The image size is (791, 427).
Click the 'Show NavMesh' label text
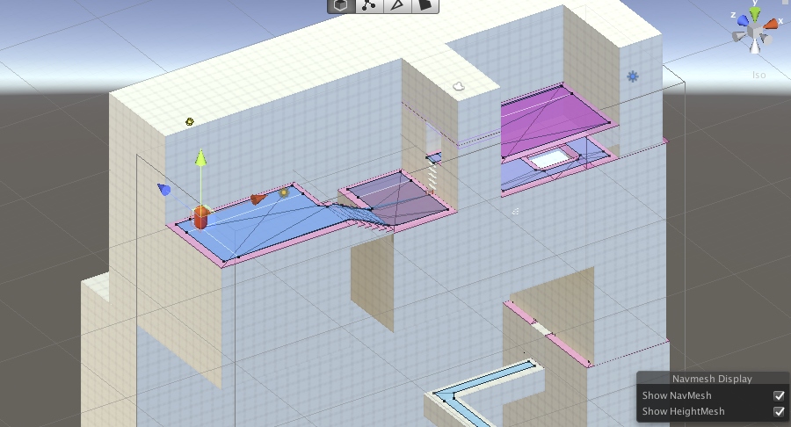[677, 395]
